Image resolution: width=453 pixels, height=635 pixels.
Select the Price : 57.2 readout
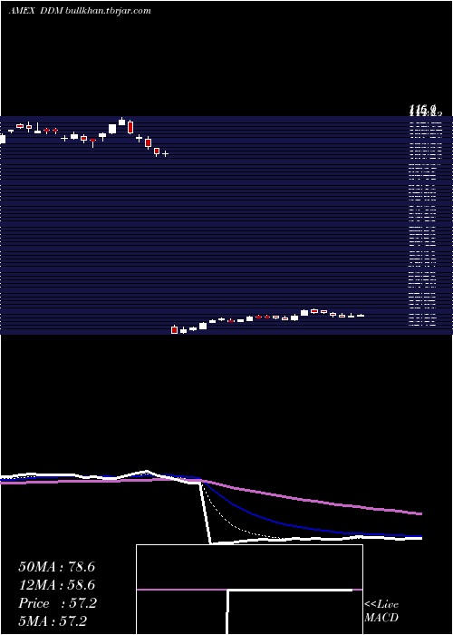coord(57,603)
